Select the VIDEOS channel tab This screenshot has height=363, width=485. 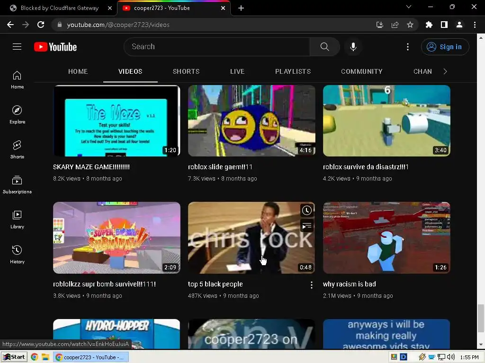[x=130, y=71]
